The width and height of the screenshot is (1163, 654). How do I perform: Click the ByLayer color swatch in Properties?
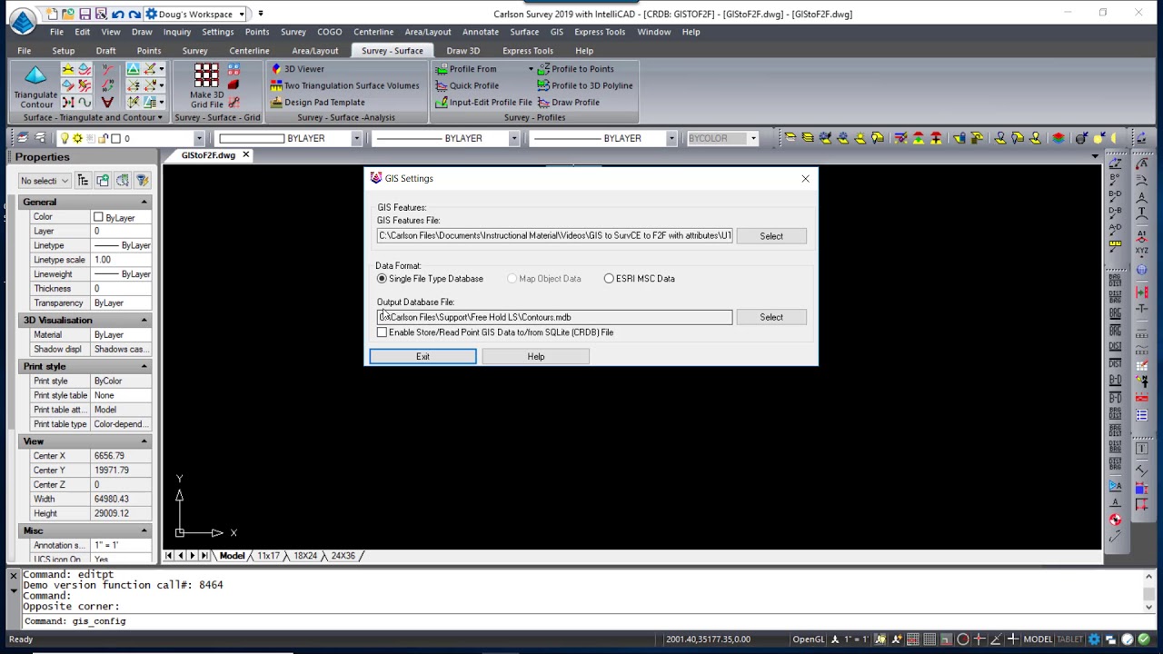[x=98, y=218]
